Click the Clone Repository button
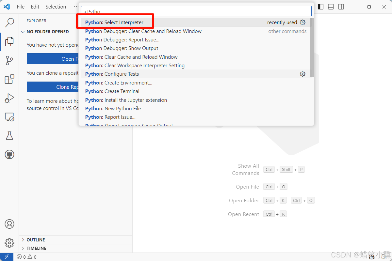 pos(53,87)
